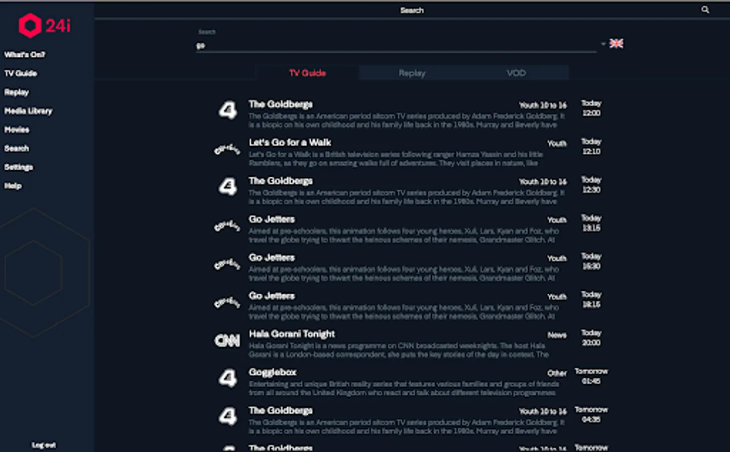Open Go Jetters title airing today 16:30

(272, 258)
